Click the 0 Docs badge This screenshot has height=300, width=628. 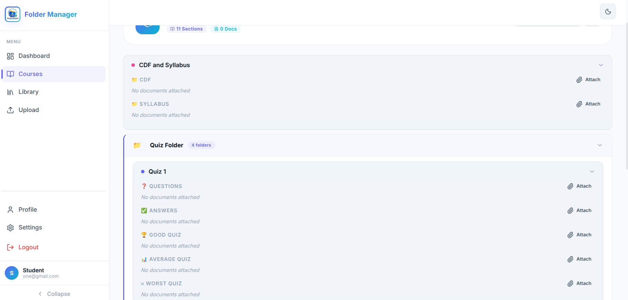pyautogui.click(x=225, y=29)
